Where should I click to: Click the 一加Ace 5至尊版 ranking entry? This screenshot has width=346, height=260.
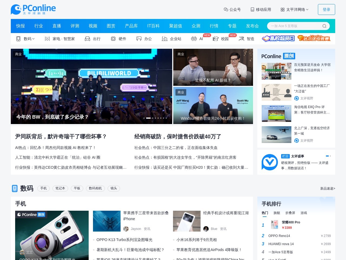pos(296,252)
